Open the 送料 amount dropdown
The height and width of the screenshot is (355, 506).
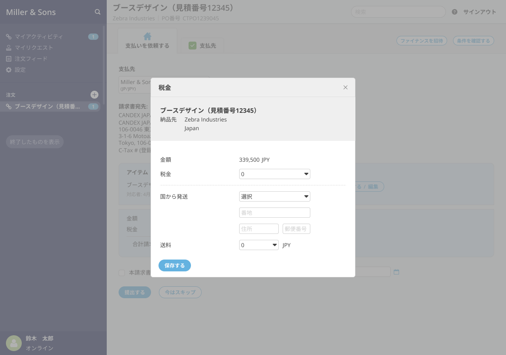(x=259, y=245)
